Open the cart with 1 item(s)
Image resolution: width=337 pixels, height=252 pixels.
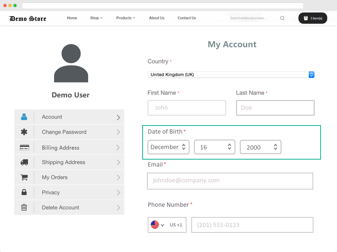point(312,18)
